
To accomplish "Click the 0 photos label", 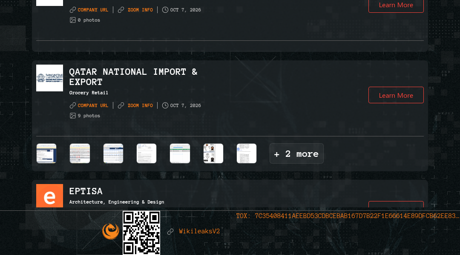I will 89,20.
